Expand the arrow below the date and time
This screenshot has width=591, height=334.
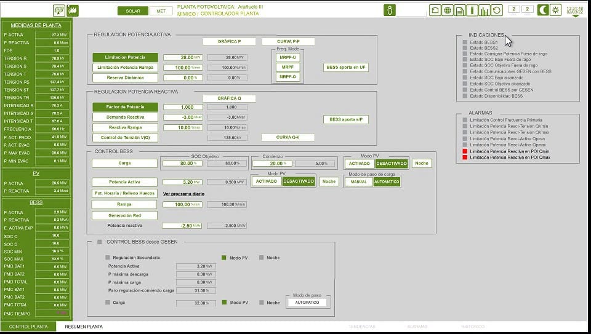coord(575,16)
